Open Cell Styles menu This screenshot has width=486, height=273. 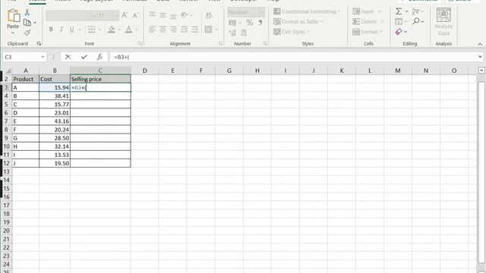click(x=292, y=32)
